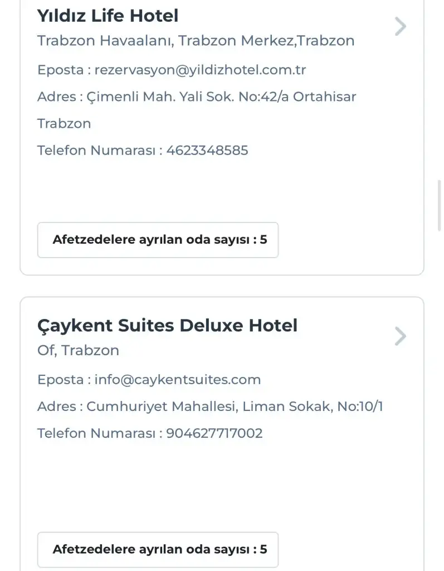Open Çaykent Suites Deluxe Hotel chevron arrow
The height and width of the screenshot is (571, 444).
click(x=400, y=336)
